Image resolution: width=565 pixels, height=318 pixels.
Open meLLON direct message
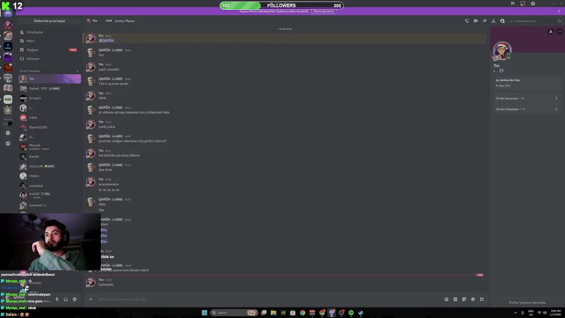(49, 166)
